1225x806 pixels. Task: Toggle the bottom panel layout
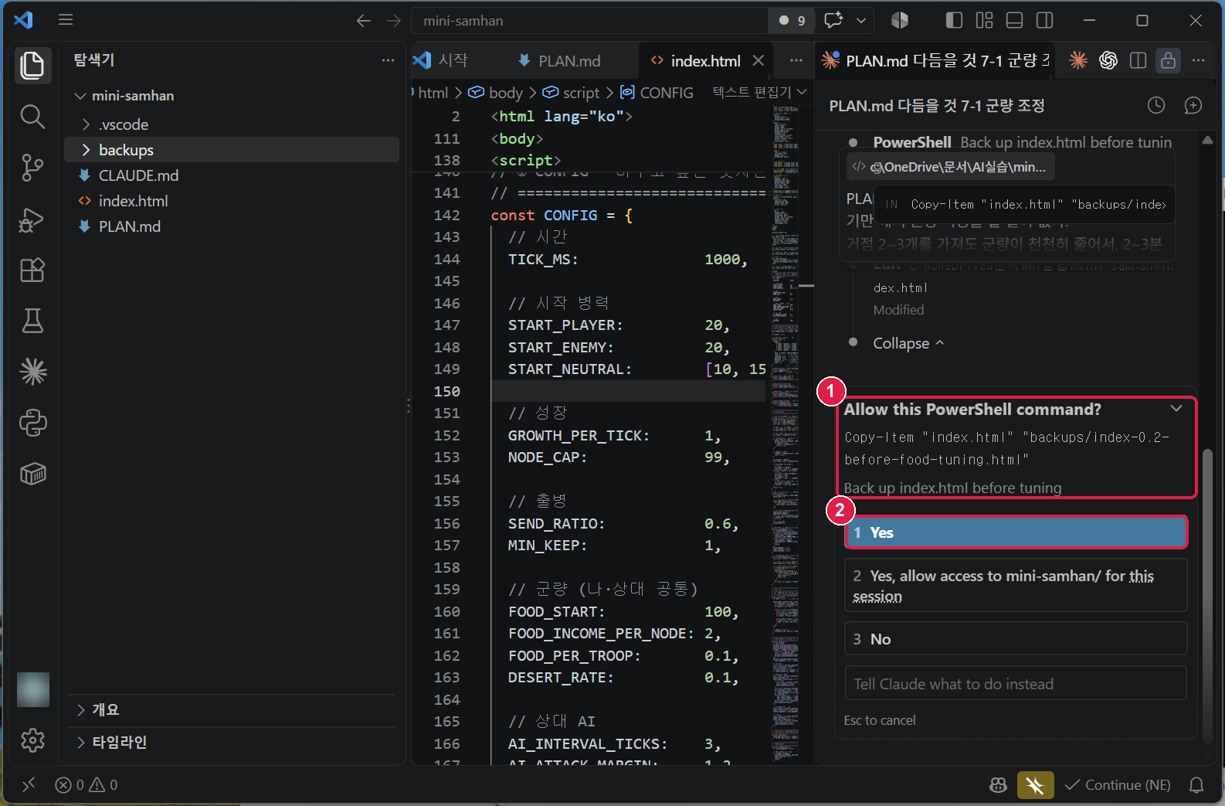1015,20
